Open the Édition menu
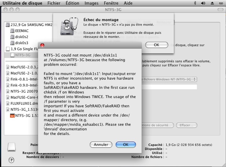 [x=72, y=3]
